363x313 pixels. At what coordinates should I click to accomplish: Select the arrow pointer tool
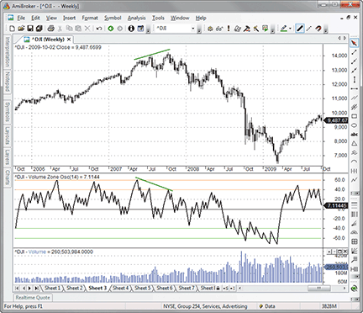[355, 43]
